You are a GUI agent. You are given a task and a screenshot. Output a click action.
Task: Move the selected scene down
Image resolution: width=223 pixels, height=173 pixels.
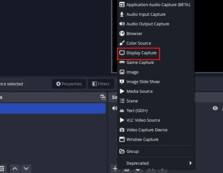[26, 168]
